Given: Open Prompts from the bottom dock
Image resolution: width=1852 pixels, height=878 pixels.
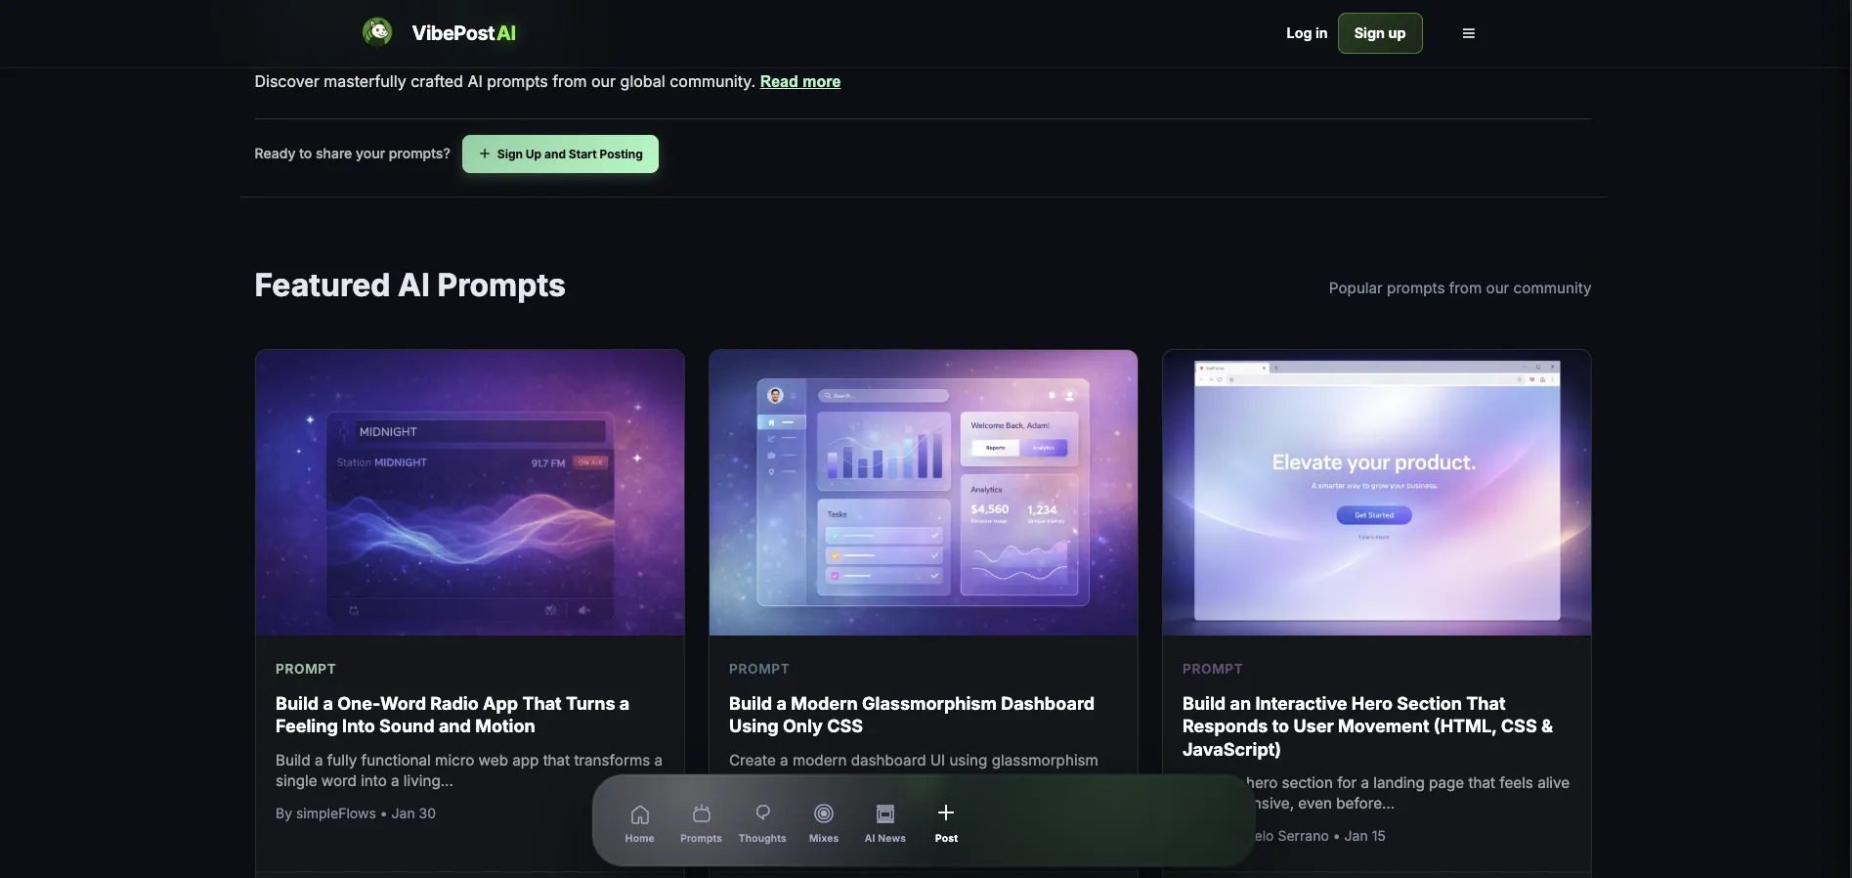Looking at the screenshot, I should pyautogui.click(x=701, y=823).
